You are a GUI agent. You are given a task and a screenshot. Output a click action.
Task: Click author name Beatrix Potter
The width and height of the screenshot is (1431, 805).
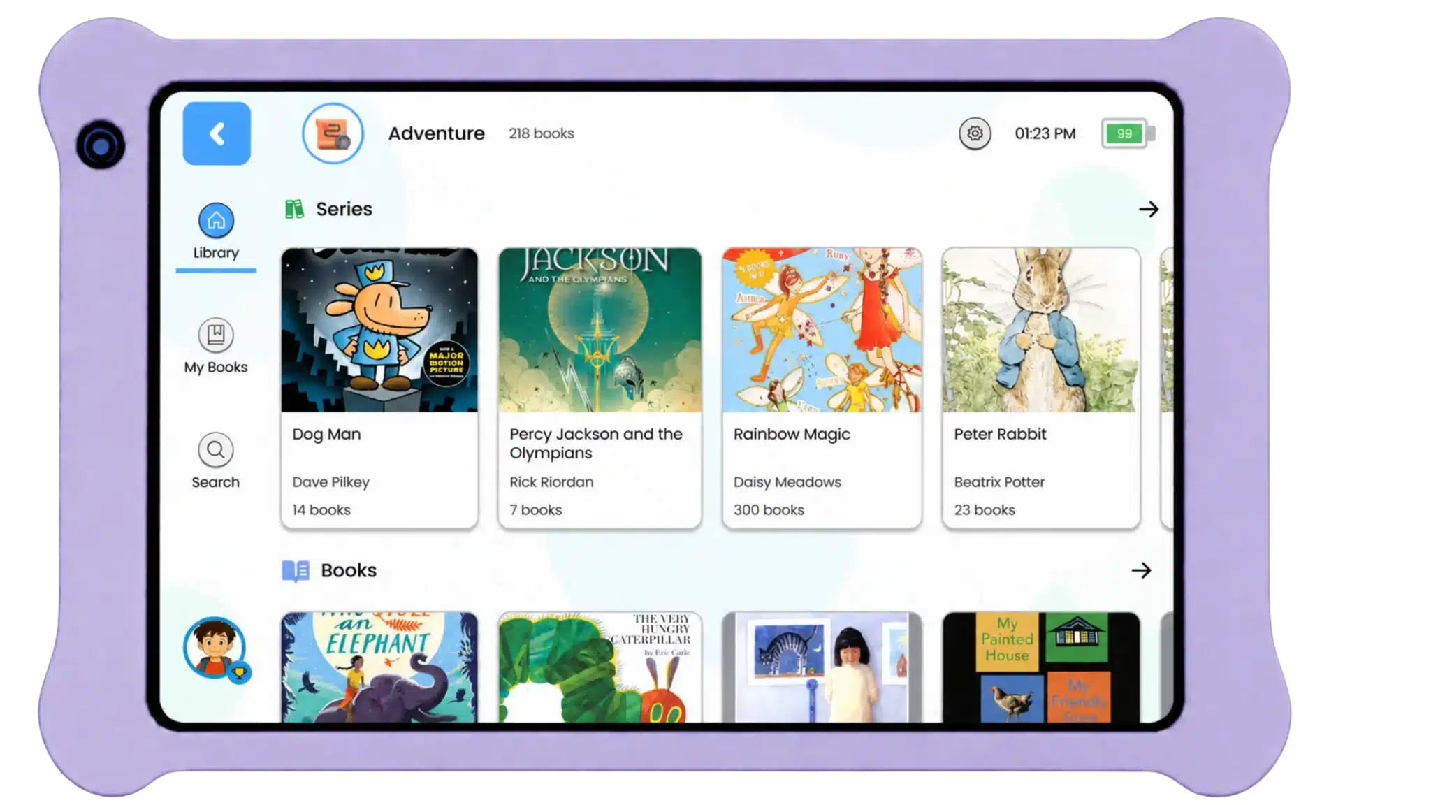tap(999, 482)
